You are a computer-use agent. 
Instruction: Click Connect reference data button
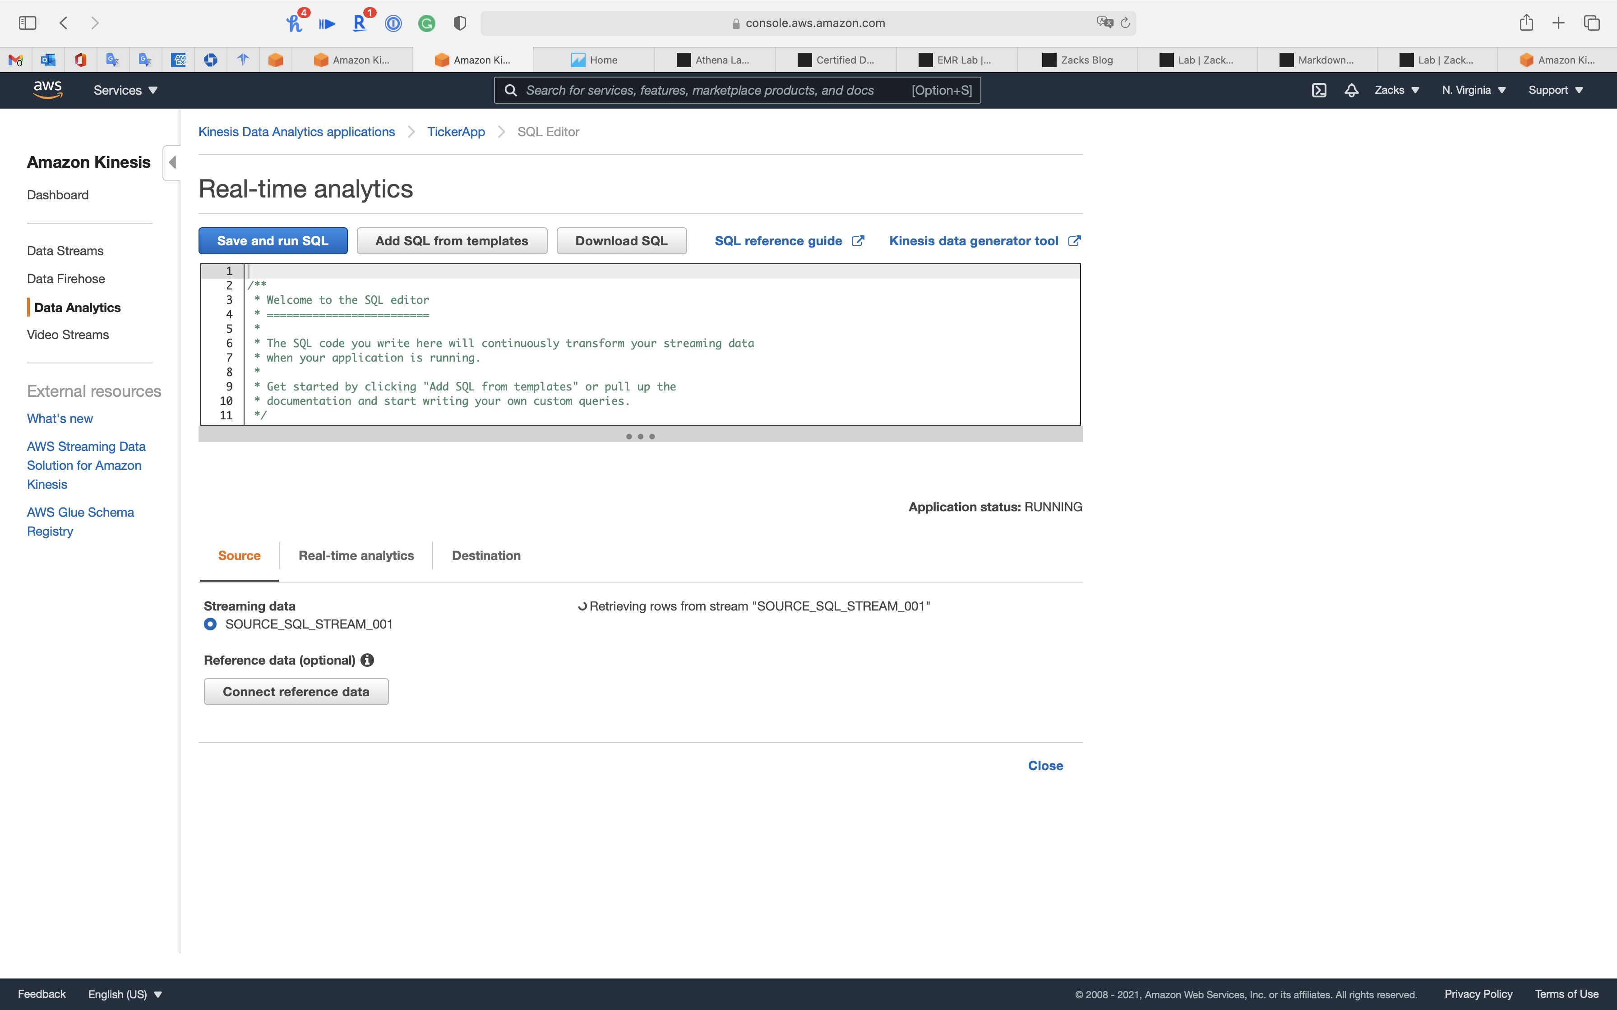(x=296, y=692)
